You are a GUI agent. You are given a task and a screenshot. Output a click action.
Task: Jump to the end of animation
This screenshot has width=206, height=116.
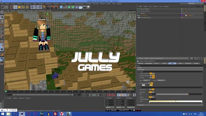(x=104, y=95)
